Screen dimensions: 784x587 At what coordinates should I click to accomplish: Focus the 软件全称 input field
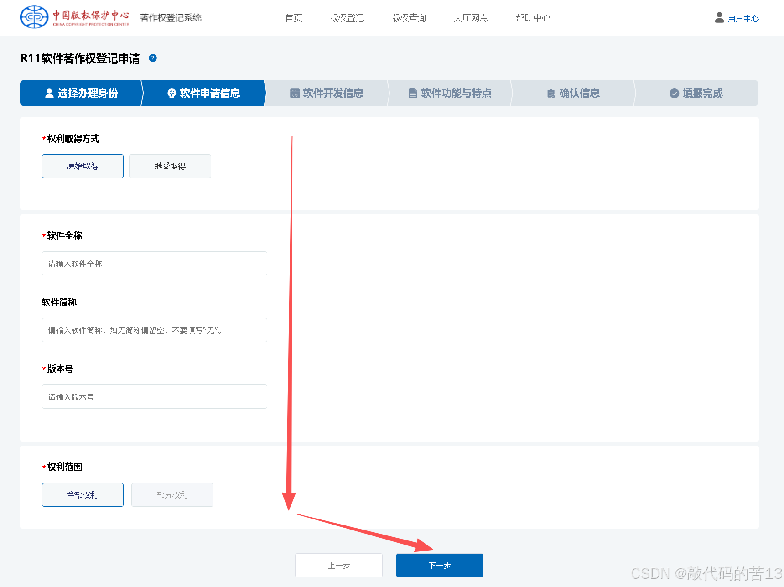click(x=155, y=263)
